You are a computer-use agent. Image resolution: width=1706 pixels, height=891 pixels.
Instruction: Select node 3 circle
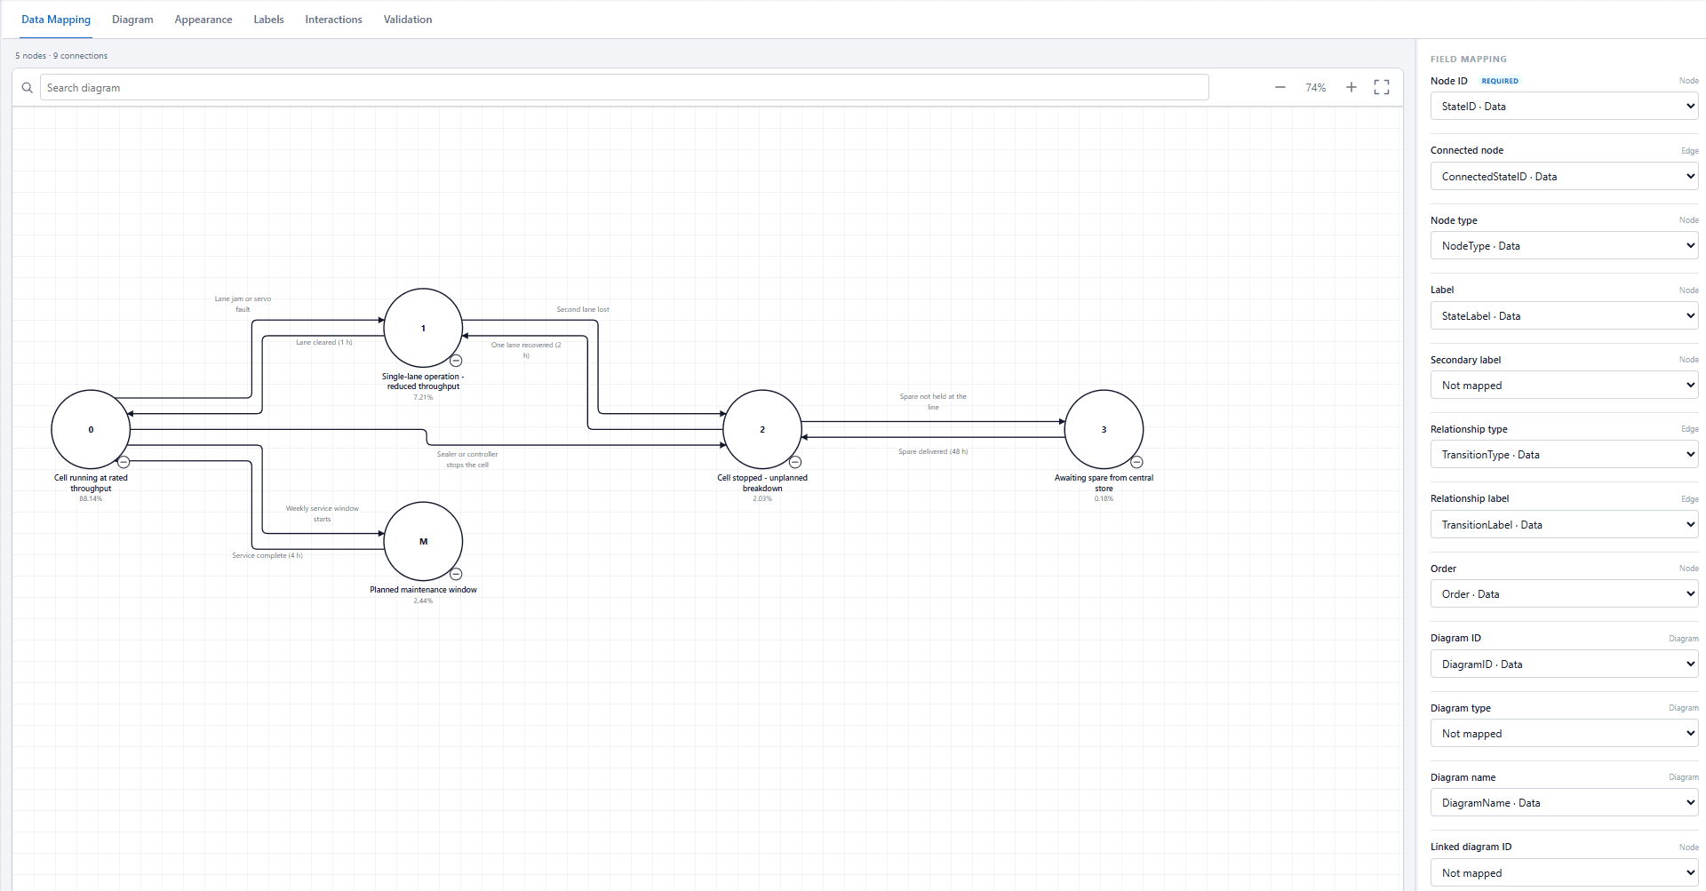[x=1104, y=429]
